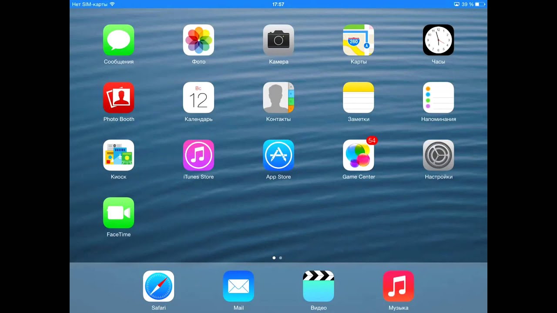Open Видео app in the dock
Image resolution: width=557 pixels, height=313 pixels.
(319, 286)
